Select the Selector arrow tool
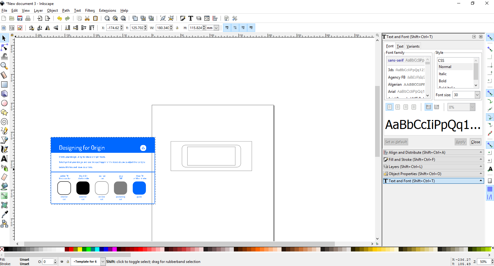The image size is (494, 266). 4,38
